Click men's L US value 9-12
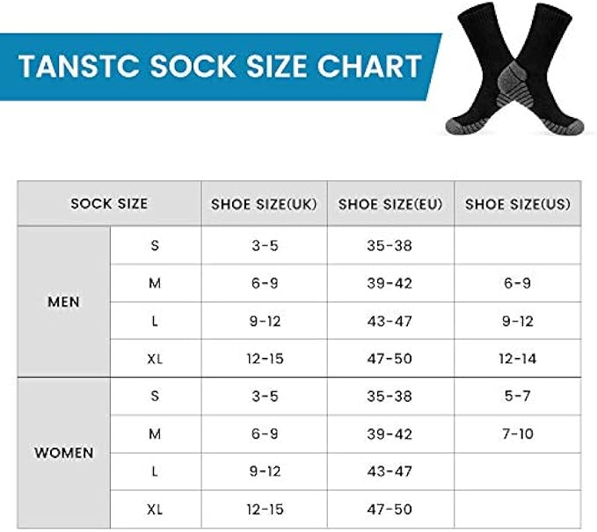Screen dimensions: 597x532 (516, 321)
